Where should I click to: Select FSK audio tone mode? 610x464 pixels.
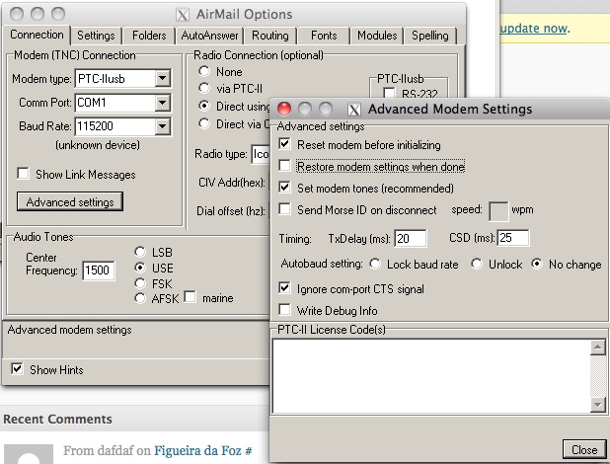(140, 283)
